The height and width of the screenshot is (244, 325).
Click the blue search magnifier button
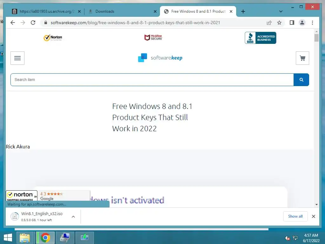[302, 80]
